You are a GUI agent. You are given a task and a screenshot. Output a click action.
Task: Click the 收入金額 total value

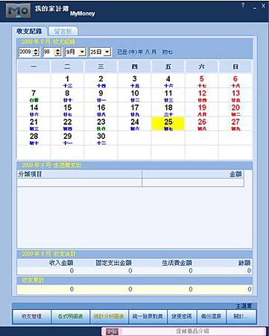click(72, 271)
